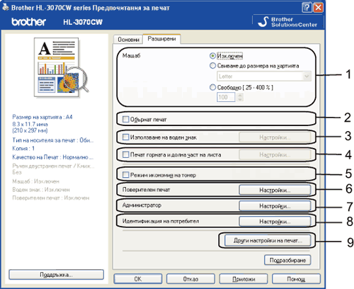The height and width of the screenshot is (289, 354).
Task: Select Свиване до размера на хартията option
Action: (x=212, y=66)
